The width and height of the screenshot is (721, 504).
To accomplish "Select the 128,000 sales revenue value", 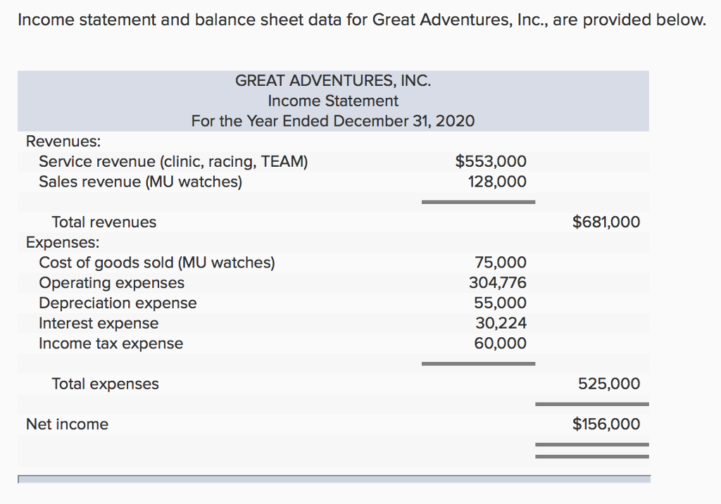I will pyautogui.click(x=497, y=182).
